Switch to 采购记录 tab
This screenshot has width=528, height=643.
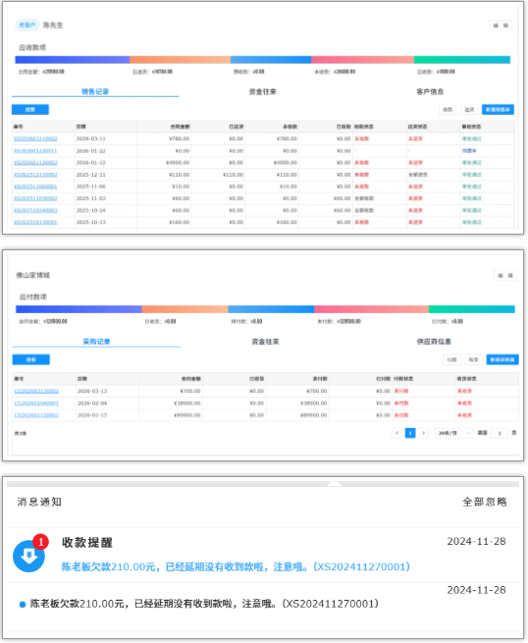[x=96, y=342]
